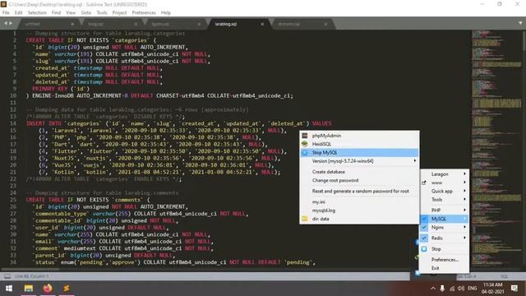
Task: Open the Goto menu
Action: point(85,13)
